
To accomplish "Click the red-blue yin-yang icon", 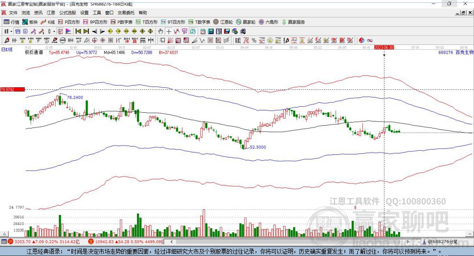I will coord(361,41).
